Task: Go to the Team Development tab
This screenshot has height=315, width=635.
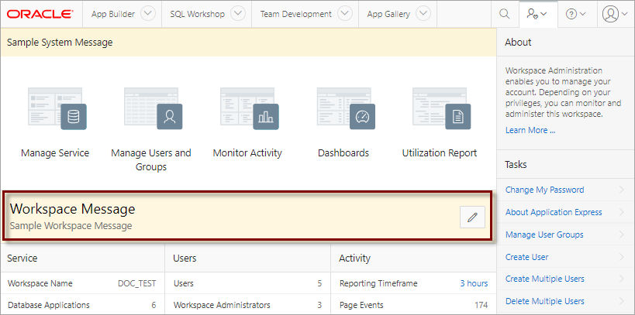Action: tap(295, 14)
